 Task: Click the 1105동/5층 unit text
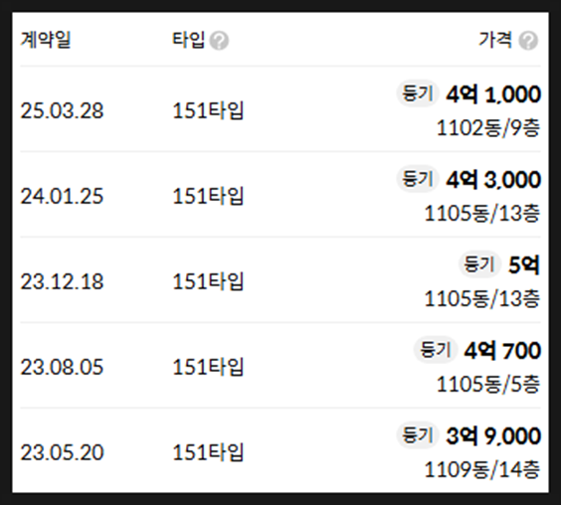[488, 384]
